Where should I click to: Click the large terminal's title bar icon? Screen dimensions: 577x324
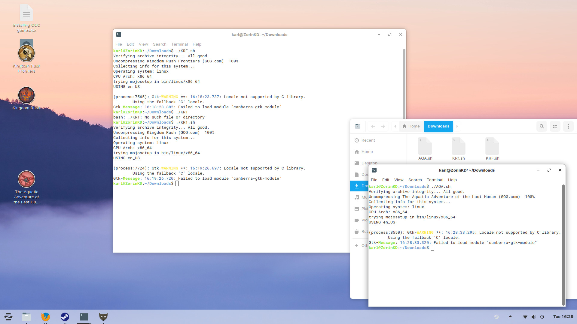[x=119, y=34]
